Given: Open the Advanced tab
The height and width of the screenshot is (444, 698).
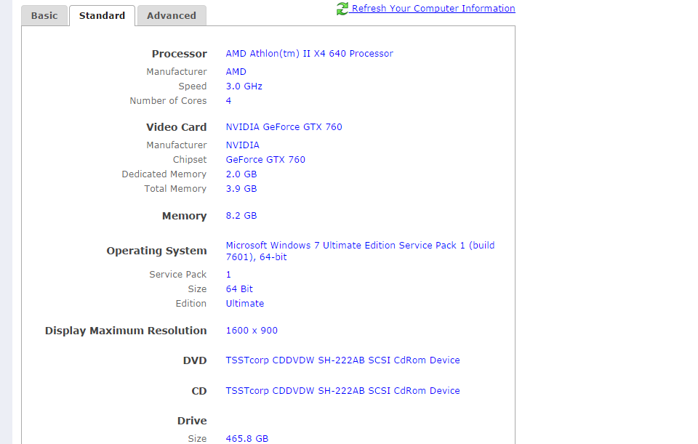Looking at the screenshot, I should tap(172, 15).
